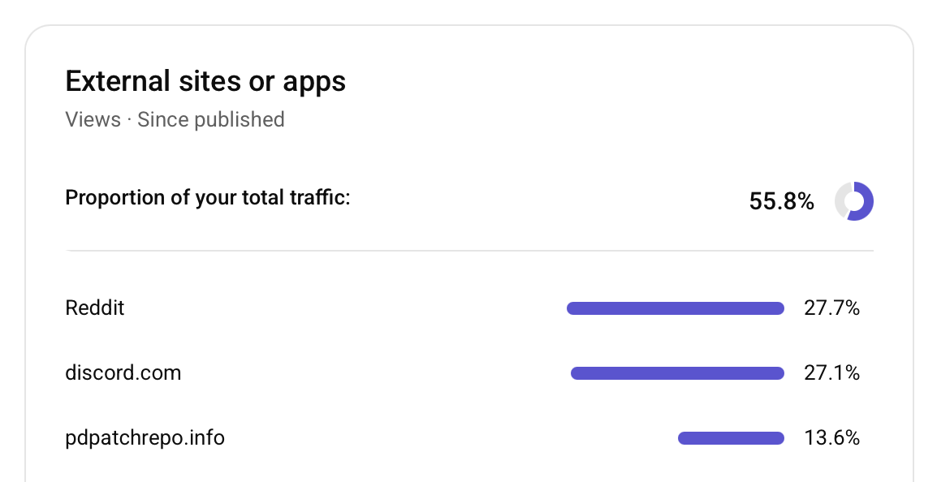Click the External sites or apps heading
The width and height of the screenshot is (937, 482).
pos(205,81)
